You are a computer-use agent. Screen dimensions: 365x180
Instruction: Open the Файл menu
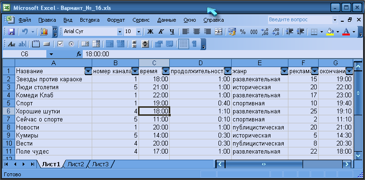25,20
